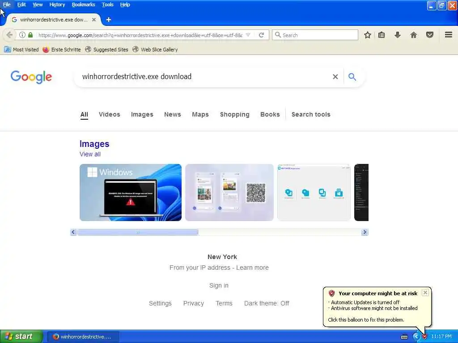Viewport: 458px width, 343px height.
Task: Open the Tools menu
Action: coord(108,4)
